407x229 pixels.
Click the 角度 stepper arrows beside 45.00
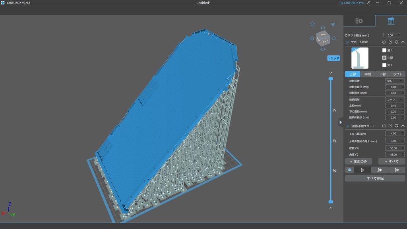click(403, 155)
